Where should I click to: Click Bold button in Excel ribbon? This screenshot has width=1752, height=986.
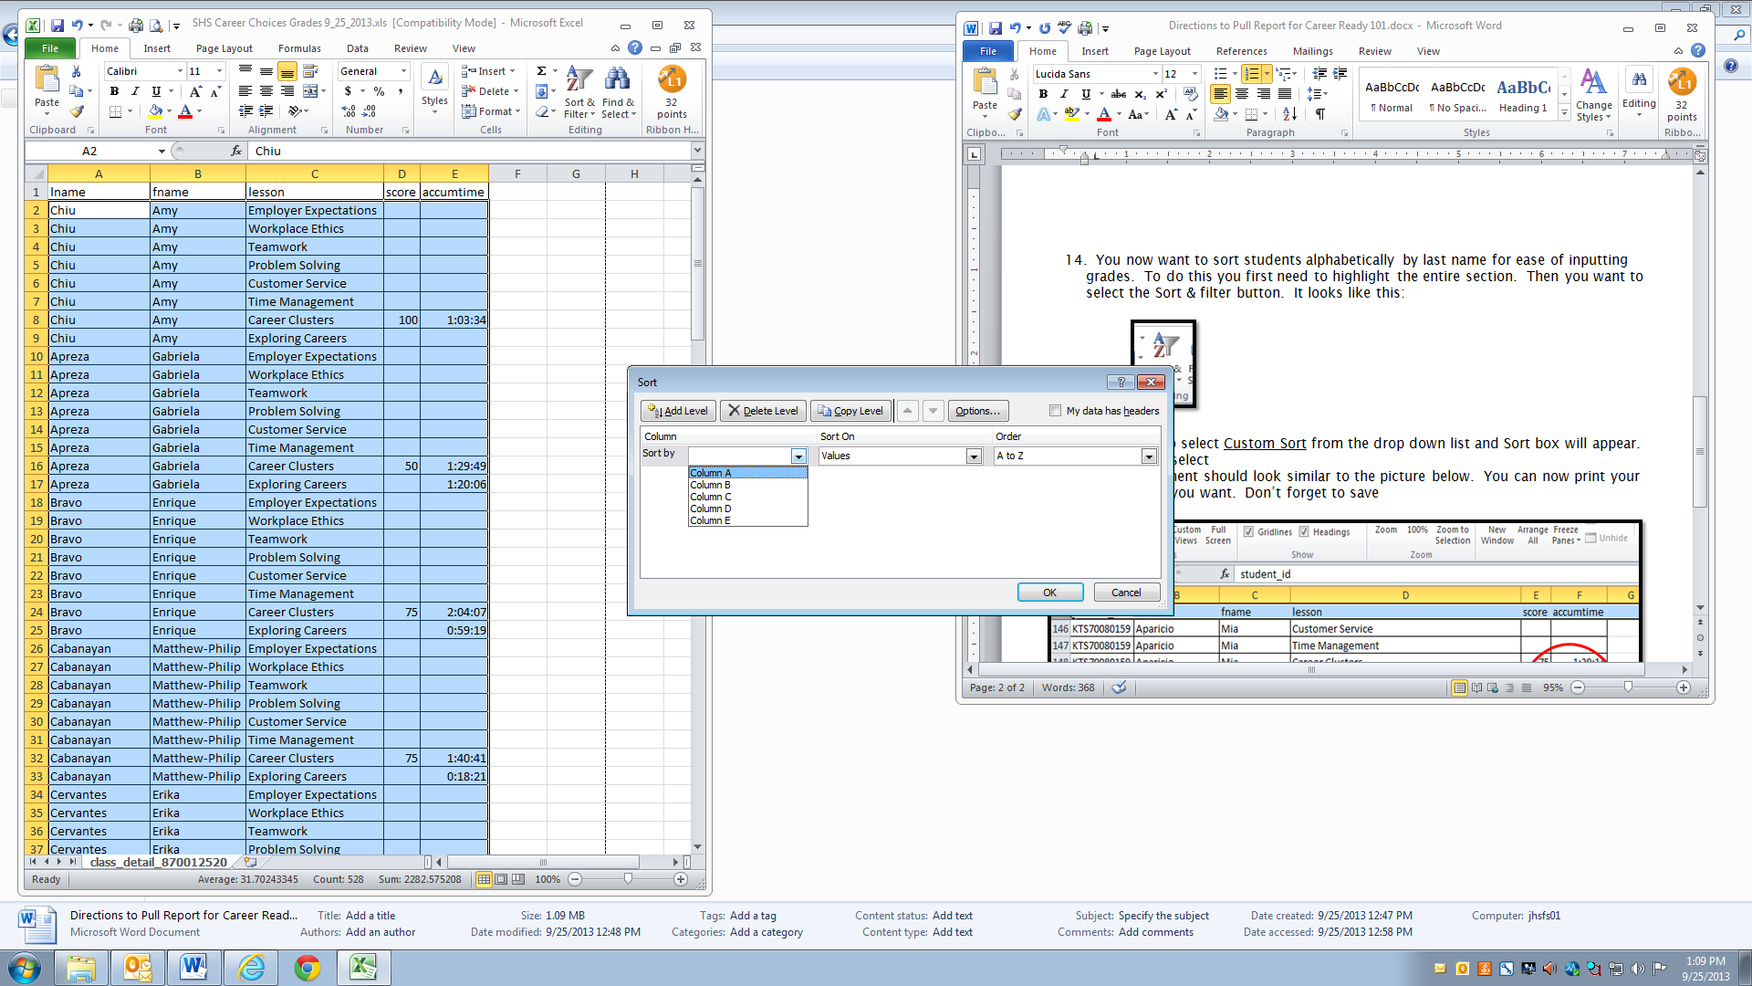[x=114, y=91]
